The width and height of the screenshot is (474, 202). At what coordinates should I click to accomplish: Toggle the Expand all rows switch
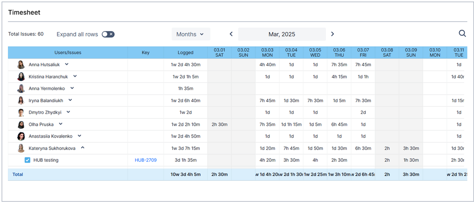pos(108,34)
